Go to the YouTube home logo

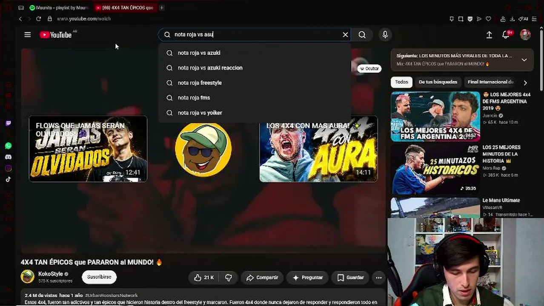coord(56,35)
